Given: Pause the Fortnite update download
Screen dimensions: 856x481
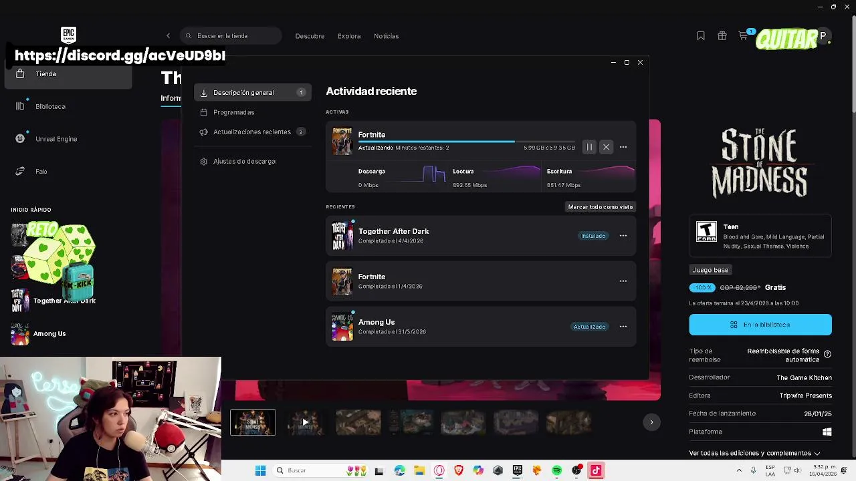Looking at the screenshot, I should pos(589,147).
